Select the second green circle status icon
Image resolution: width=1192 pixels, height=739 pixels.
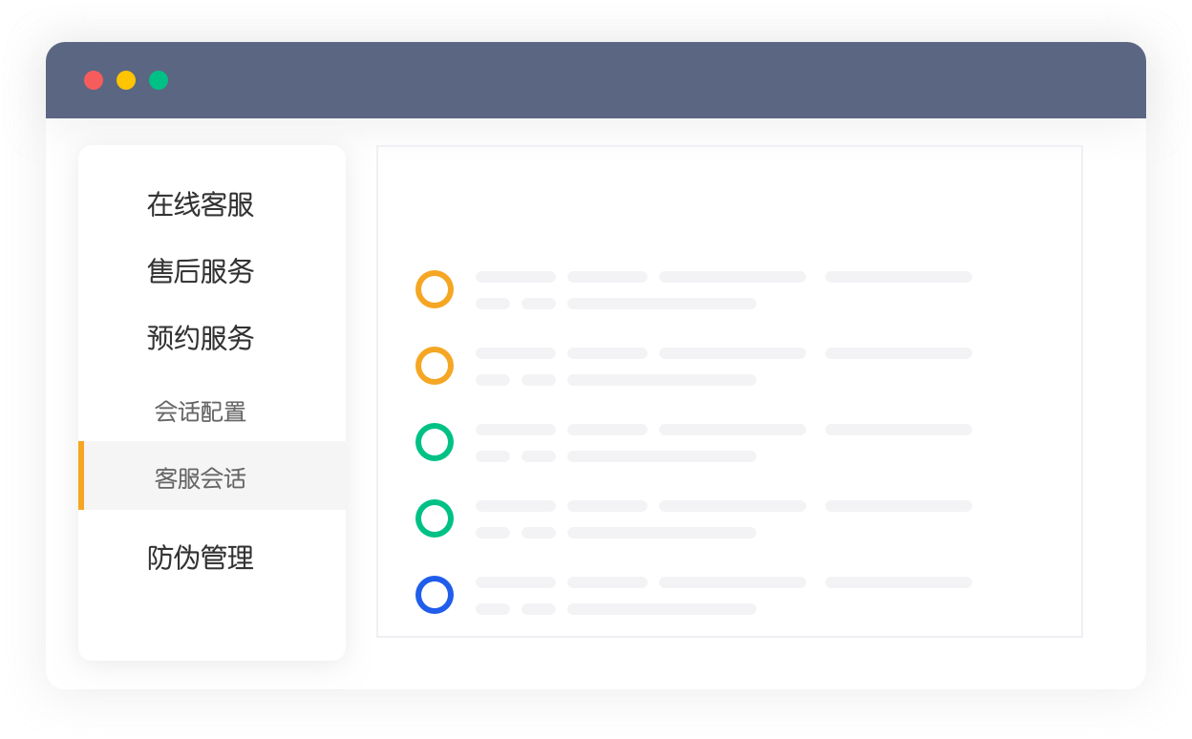435,518
